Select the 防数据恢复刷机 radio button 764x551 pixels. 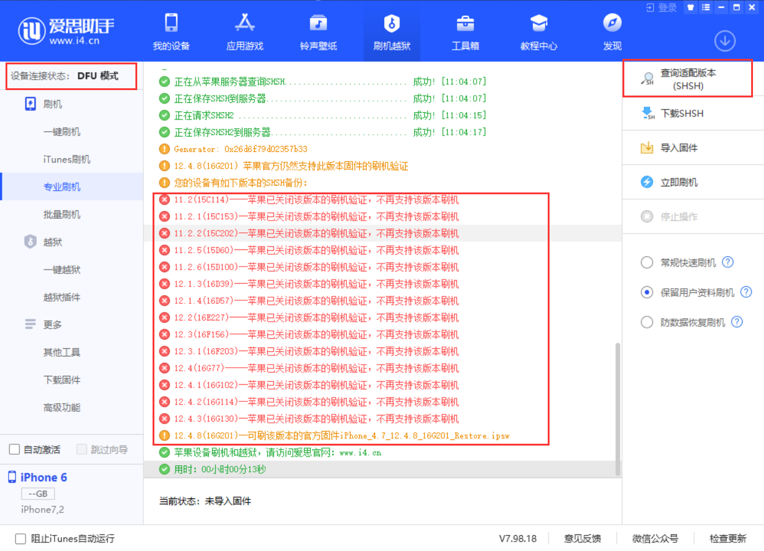click(646, 322)
